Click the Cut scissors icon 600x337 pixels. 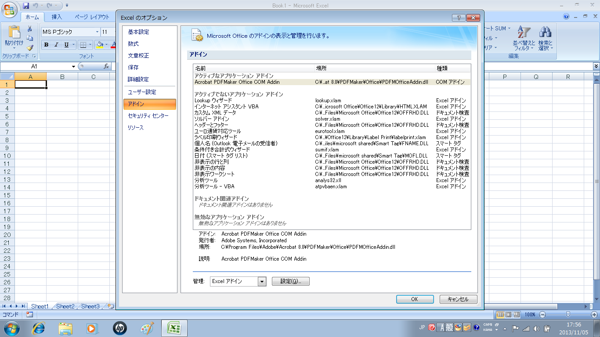(30, 29)
